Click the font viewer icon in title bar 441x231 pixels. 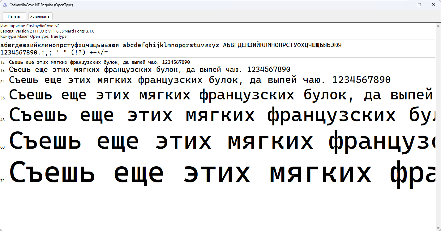(x=5, y=5)
